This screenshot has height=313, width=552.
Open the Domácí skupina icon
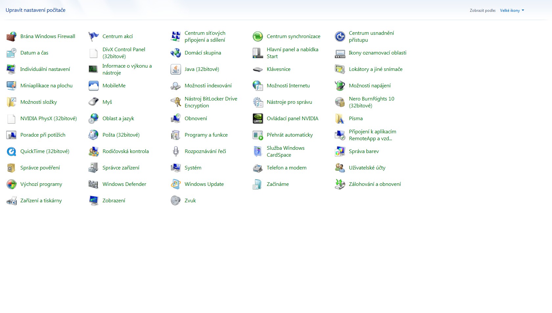point(176,53)
